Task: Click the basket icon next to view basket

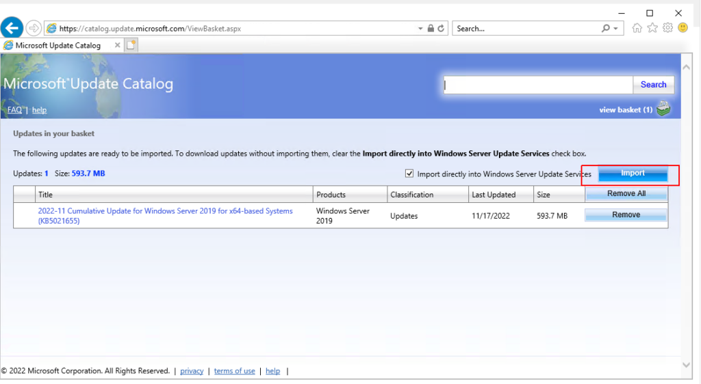Action: [663, 109]
